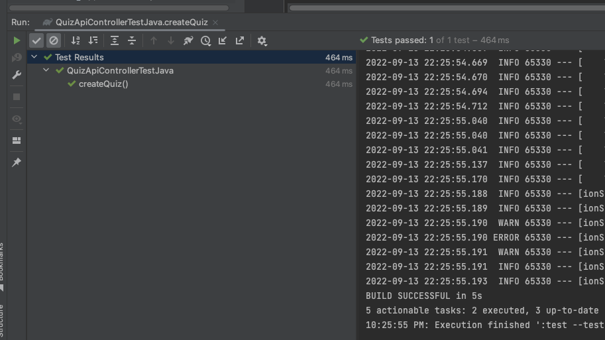The image size is (605, 340).
Task: Select the QuizApiControllerTestJava row
Action: coord(192,71)
